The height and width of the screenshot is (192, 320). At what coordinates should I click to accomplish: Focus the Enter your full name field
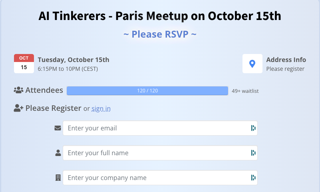coord(156,153)
